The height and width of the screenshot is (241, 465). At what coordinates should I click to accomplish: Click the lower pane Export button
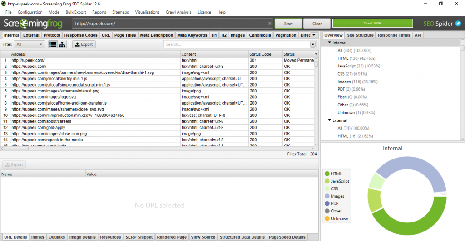coord(14,165)
